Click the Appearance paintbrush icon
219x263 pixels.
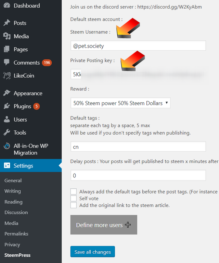7,93
